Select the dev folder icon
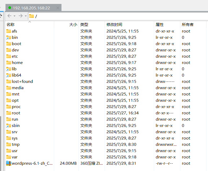The image size is (208, 171). [x=9, y=50]
